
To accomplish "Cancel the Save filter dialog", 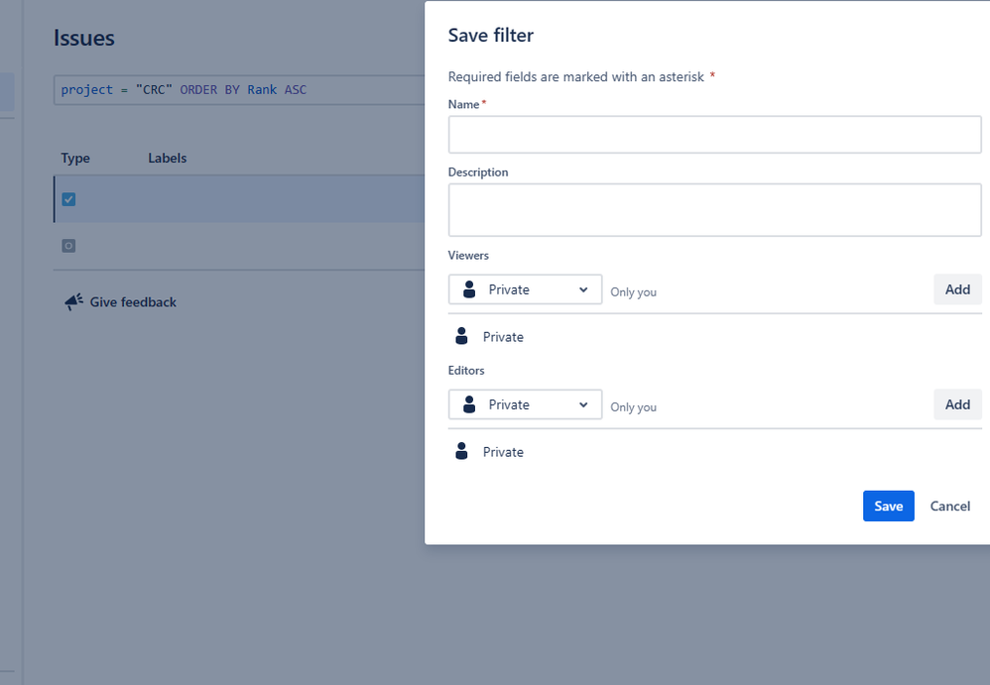I will 949,506.
